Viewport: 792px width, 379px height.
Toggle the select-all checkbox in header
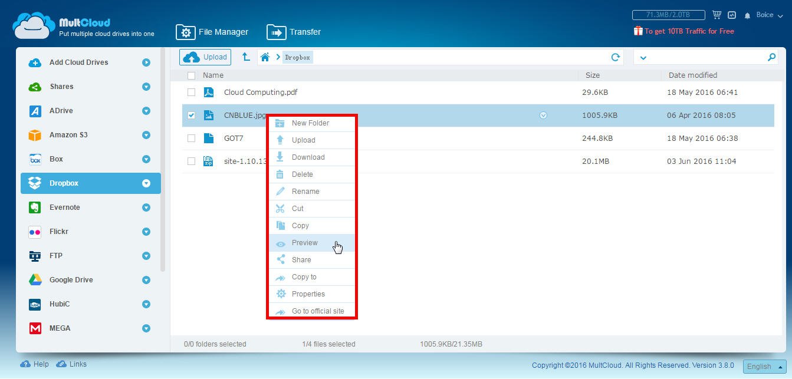[191, 75]
